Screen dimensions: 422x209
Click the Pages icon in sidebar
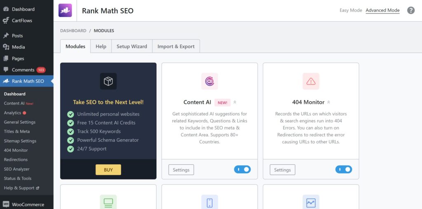click(6, 58)
